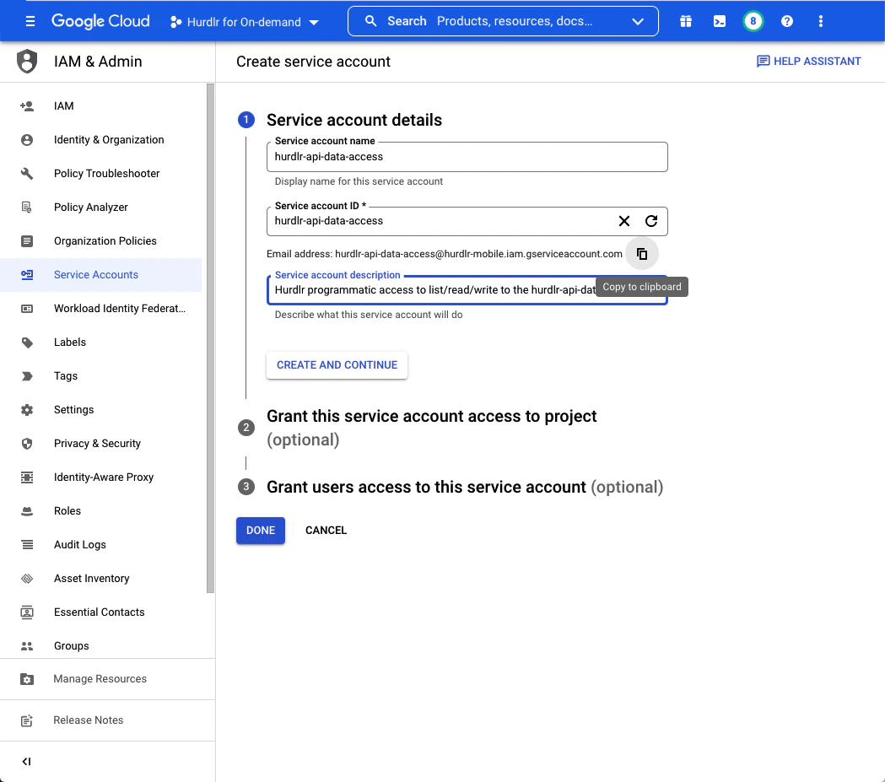
Task: Activate Cloud Shell terminal icon
Action: coord(720,21)
